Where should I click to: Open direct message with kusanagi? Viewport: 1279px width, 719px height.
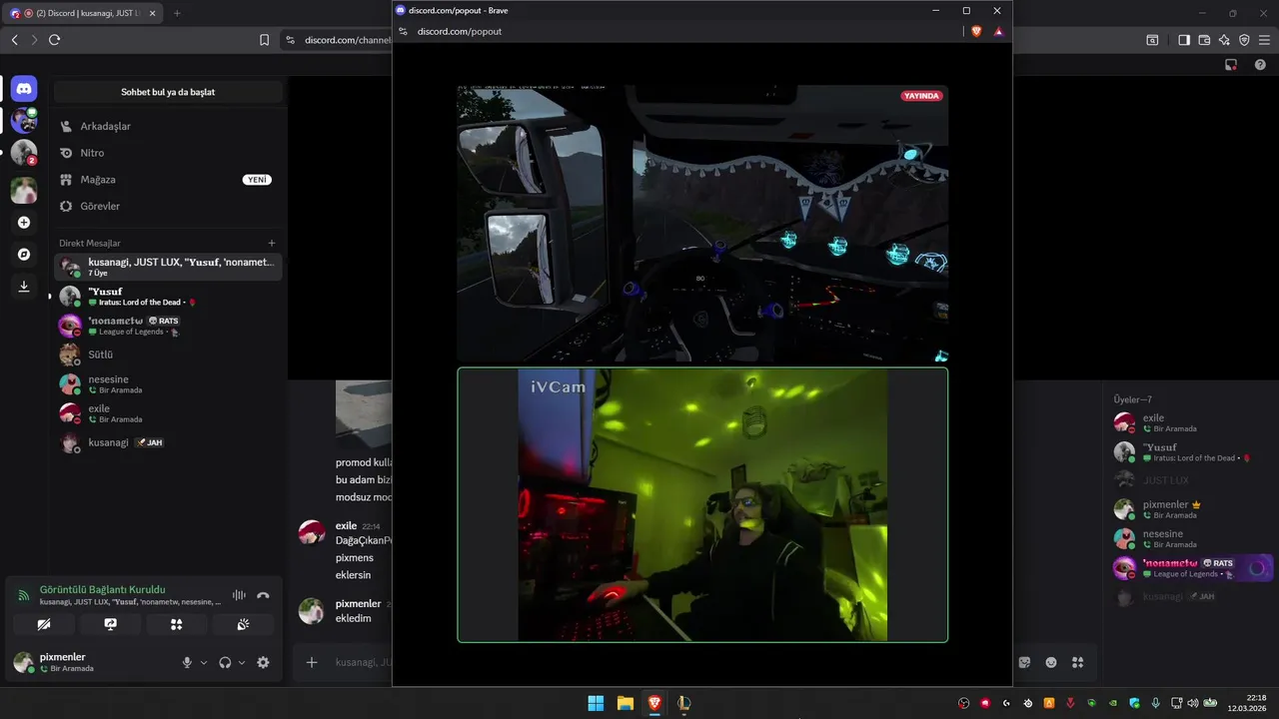pos(168,442)
